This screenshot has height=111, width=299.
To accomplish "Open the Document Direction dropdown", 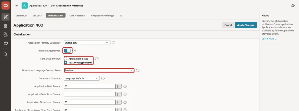I will coord(82,78).
